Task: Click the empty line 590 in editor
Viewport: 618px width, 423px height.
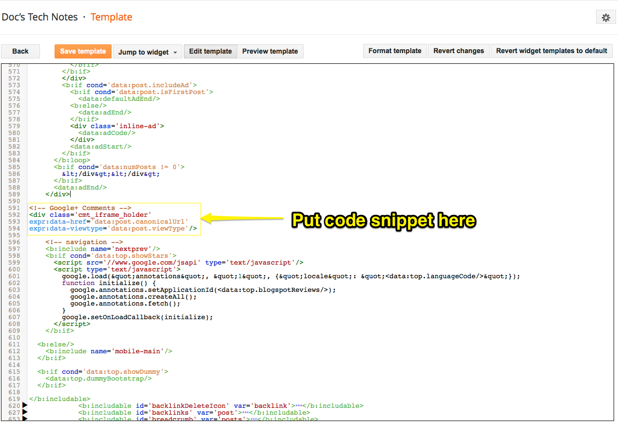Action: tap(320, 201)
